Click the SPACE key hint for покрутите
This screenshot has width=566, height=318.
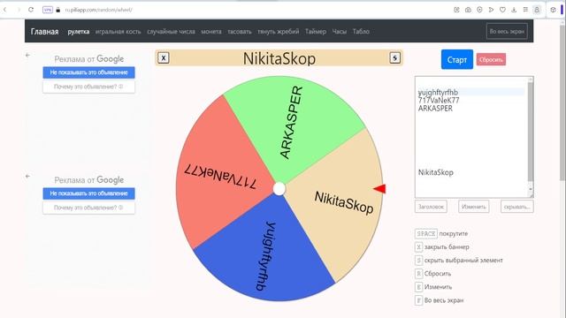pyautogui.click(x=426, y=233)
